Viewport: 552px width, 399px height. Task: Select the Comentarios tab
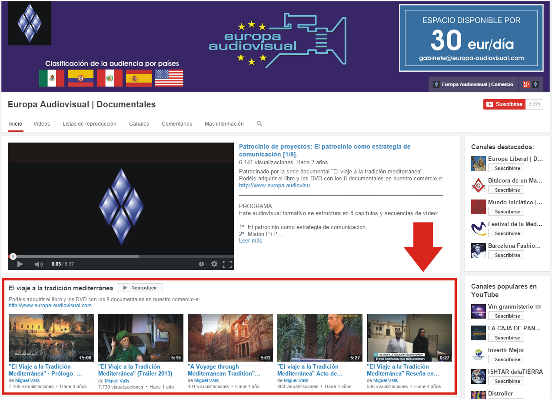[x=177, y=124]
